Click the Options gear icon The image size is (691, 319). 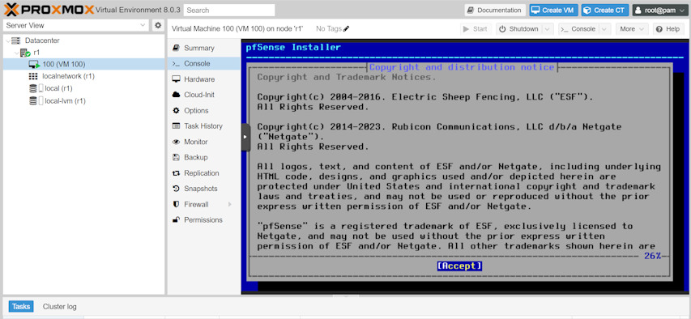tap(176, 111)
